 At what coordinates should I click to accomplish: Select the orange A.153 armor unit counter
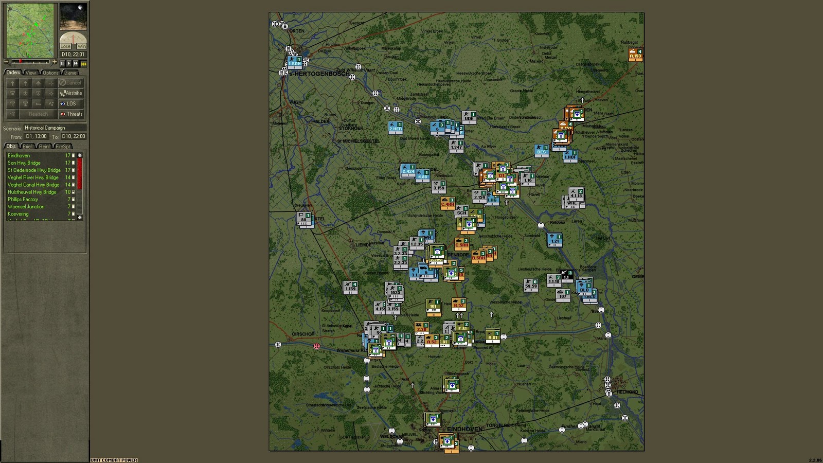tap(636, 55)
